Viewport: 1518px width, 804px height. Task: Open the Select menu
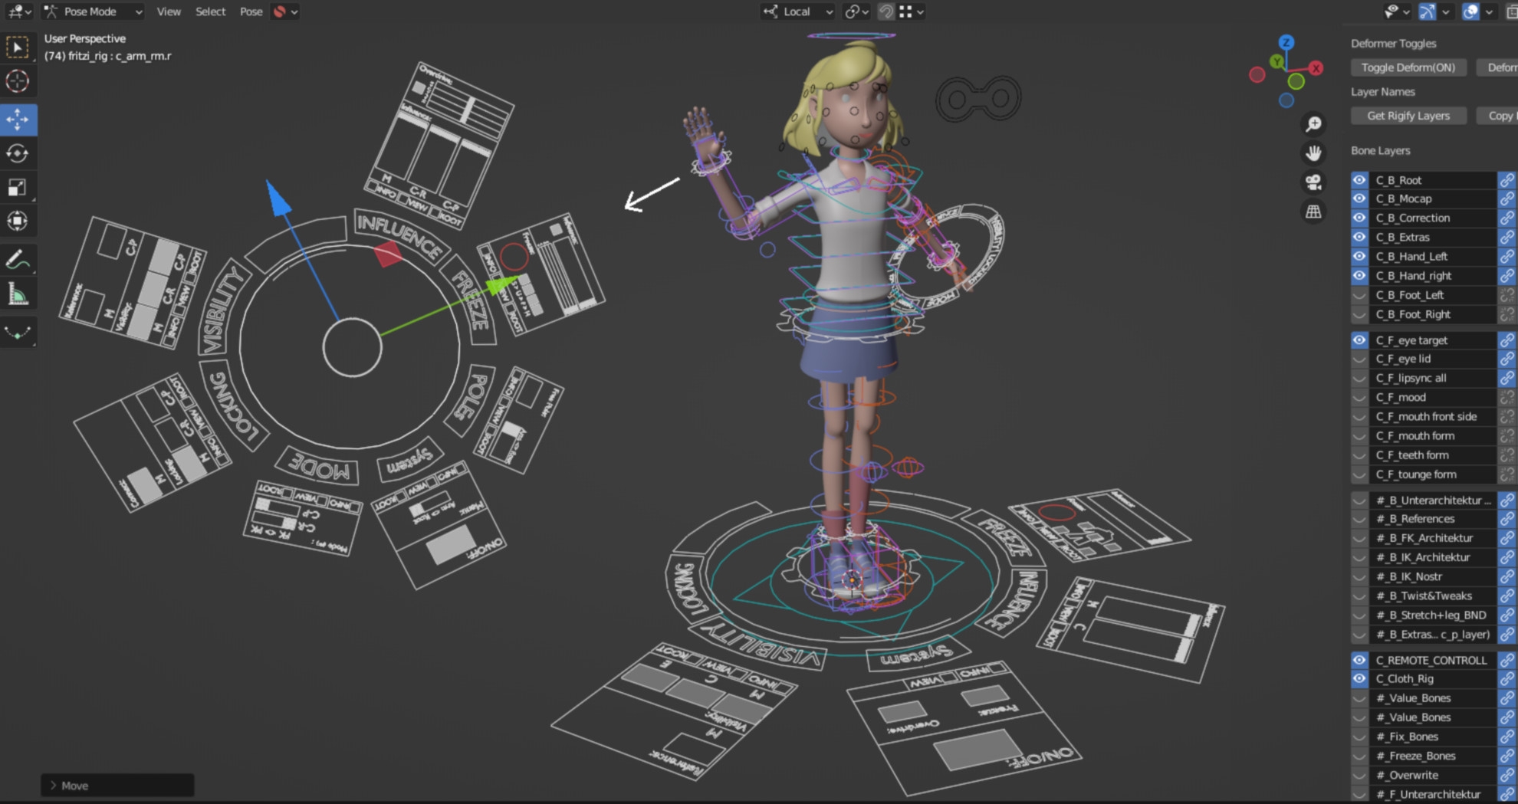pos(210,11)
